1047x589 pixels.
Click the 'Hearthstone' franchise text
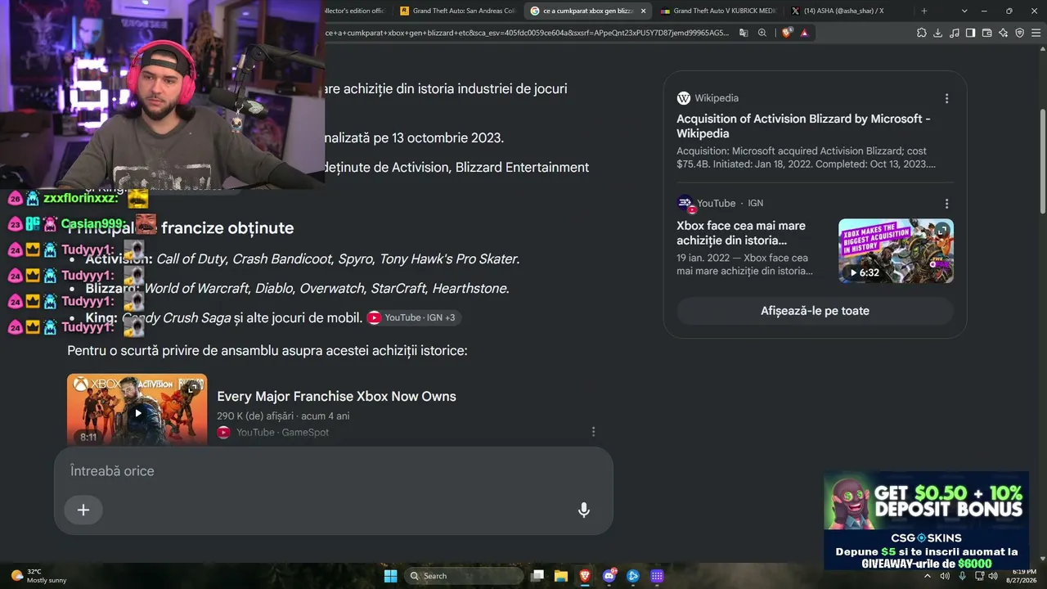click(x=470, y=289)
